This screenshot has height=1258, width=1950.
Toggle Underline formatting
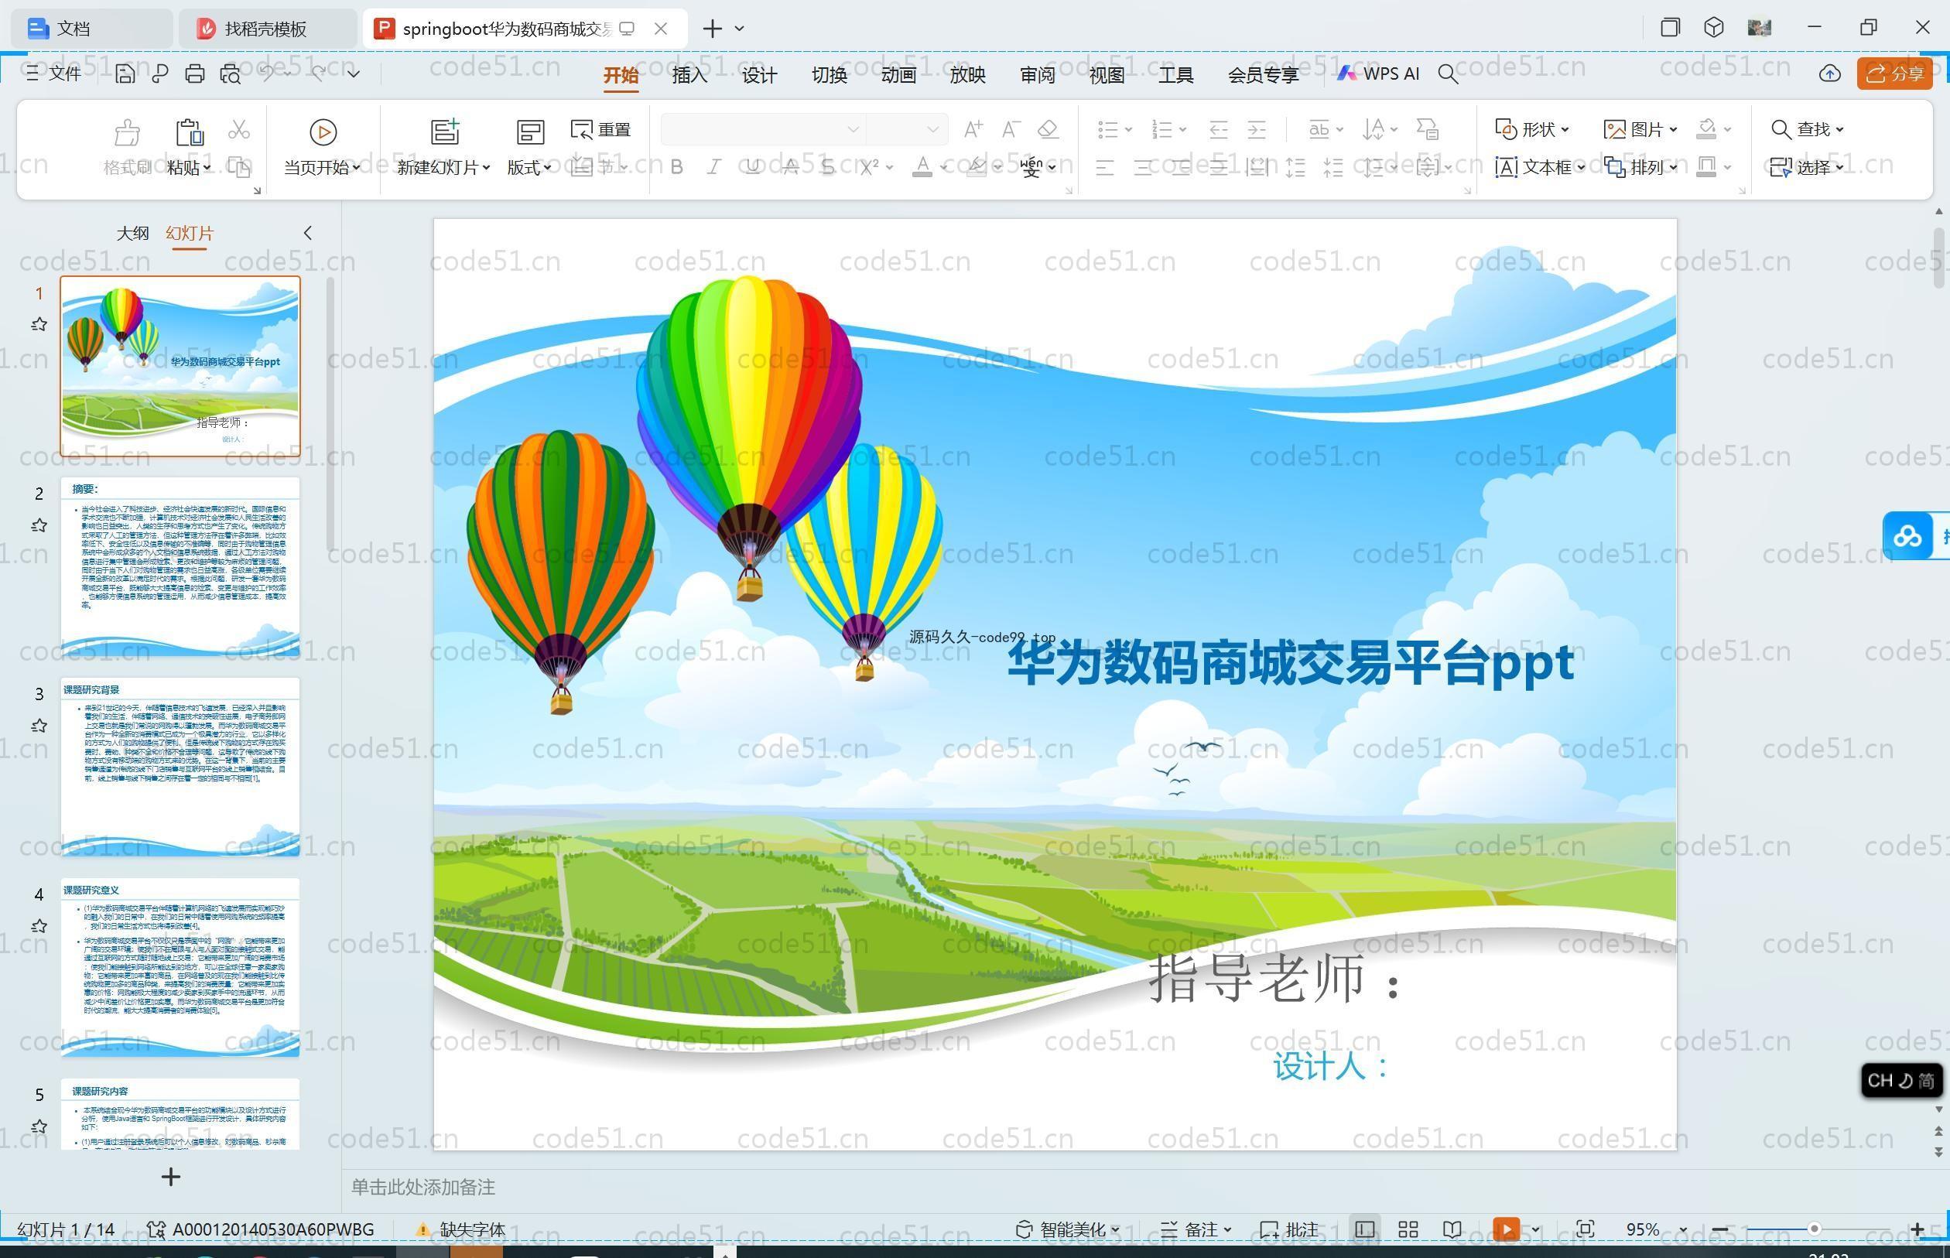click(752, 167)
